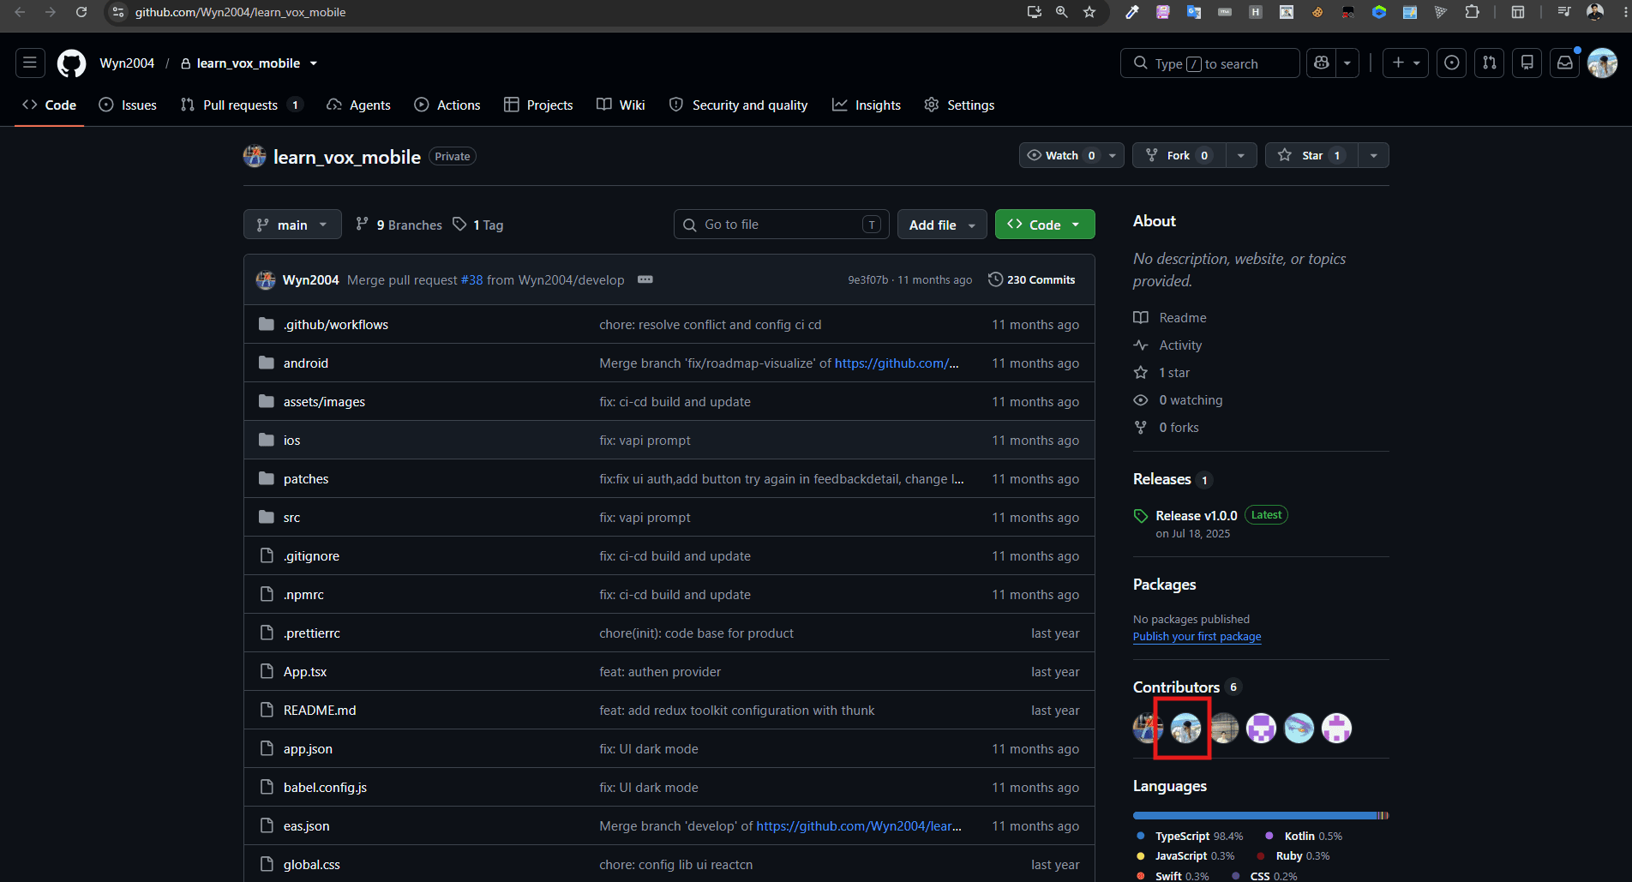Screen dimensions: 1632x882
Task: Open Copilot chat icon in header
Action: tap(1322, 63)
